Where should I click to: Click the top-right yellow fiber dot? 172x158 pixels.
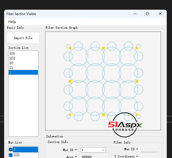(x=137, y=48)
